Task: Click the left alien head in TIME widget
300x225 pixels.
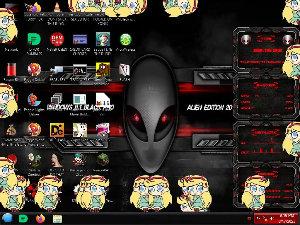Action: pyautogui.click(x=246, y=40)
